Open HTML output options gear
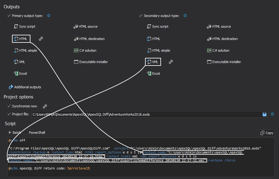Viewport: 279px width, 179px height. point(40,39)
